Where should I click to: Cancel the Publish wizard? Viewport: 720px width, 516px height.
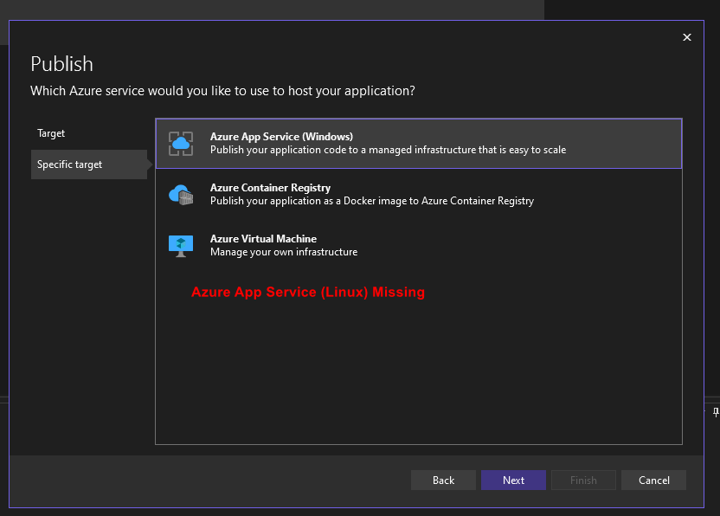pyautogui.click(x=653, y=480)
